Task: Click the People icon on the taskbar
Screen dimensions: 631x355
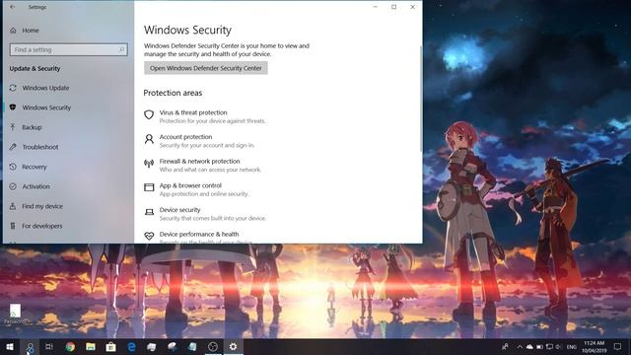Action: (505, 346)
